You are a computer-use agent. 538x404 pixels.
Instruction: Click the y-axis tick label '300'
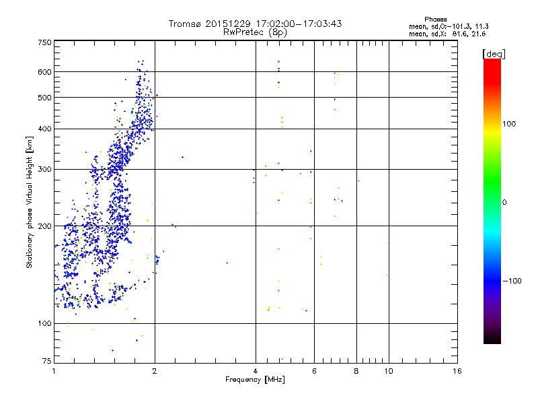tap(44, 169)
